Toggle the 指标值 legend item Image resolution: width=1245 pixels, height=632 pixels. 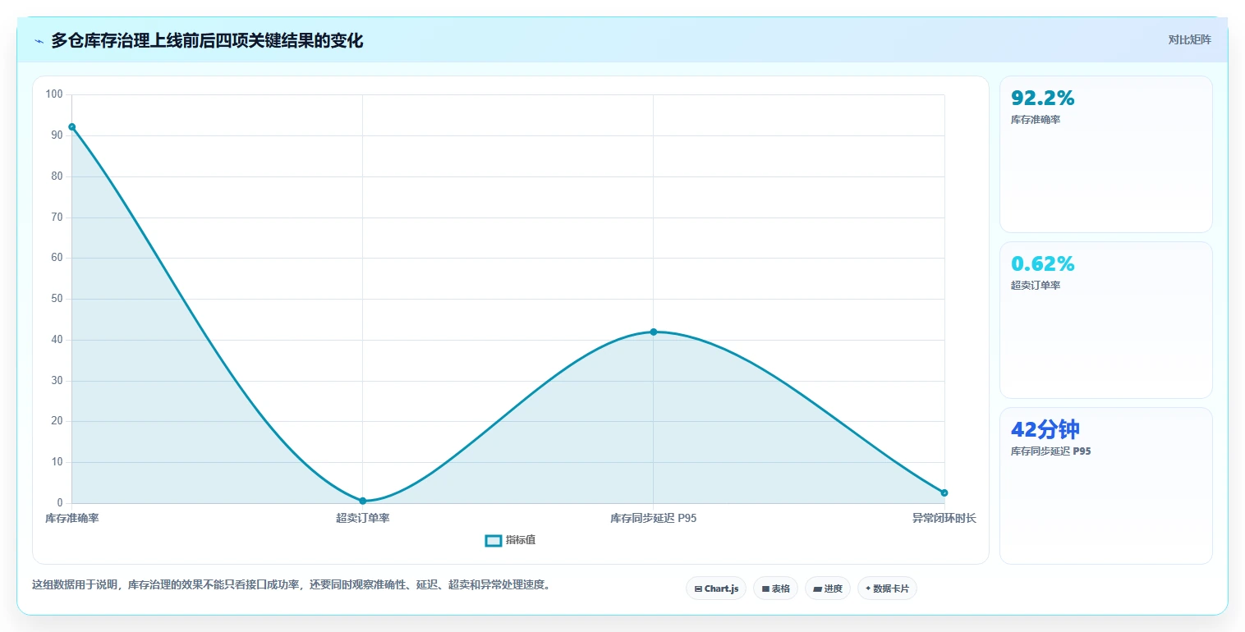point(510,540)
